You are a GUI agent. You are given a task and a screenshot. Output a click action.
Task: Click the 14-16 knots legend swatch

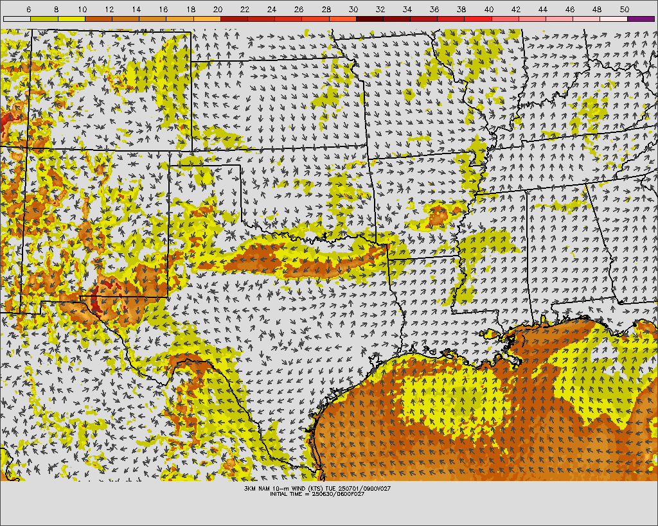(x=153, y=19)
